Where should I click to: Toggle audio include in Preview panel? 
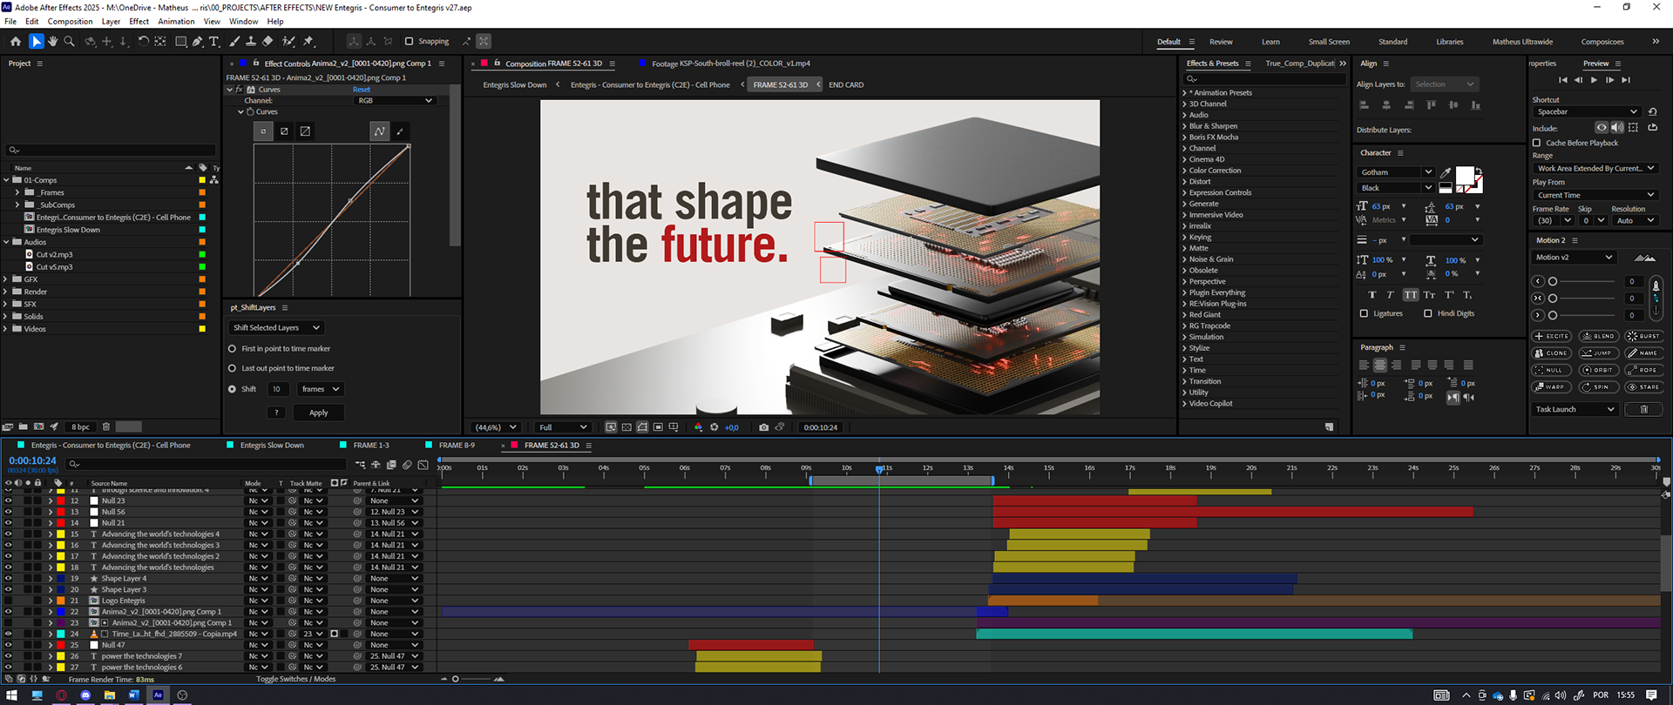[x=1617, y=127]
